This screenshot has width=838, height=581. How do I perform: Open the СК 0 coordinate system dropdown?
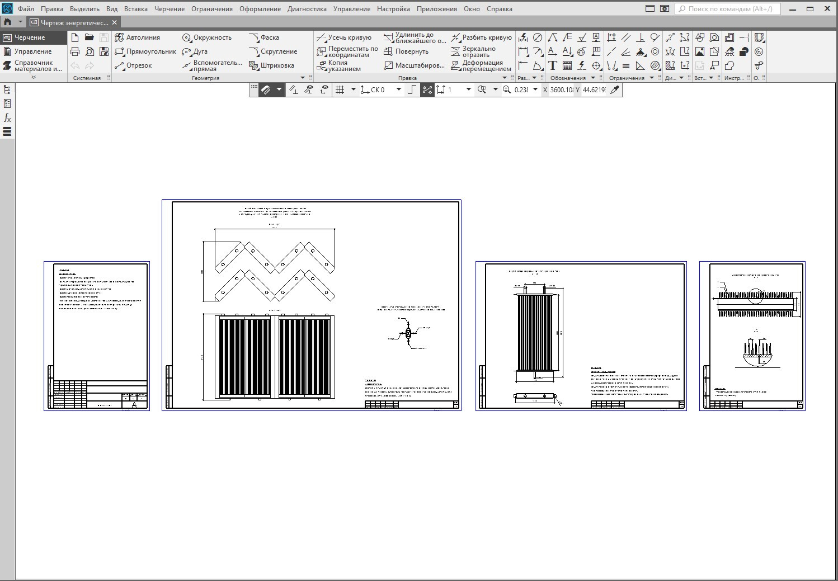coord(399,89)
